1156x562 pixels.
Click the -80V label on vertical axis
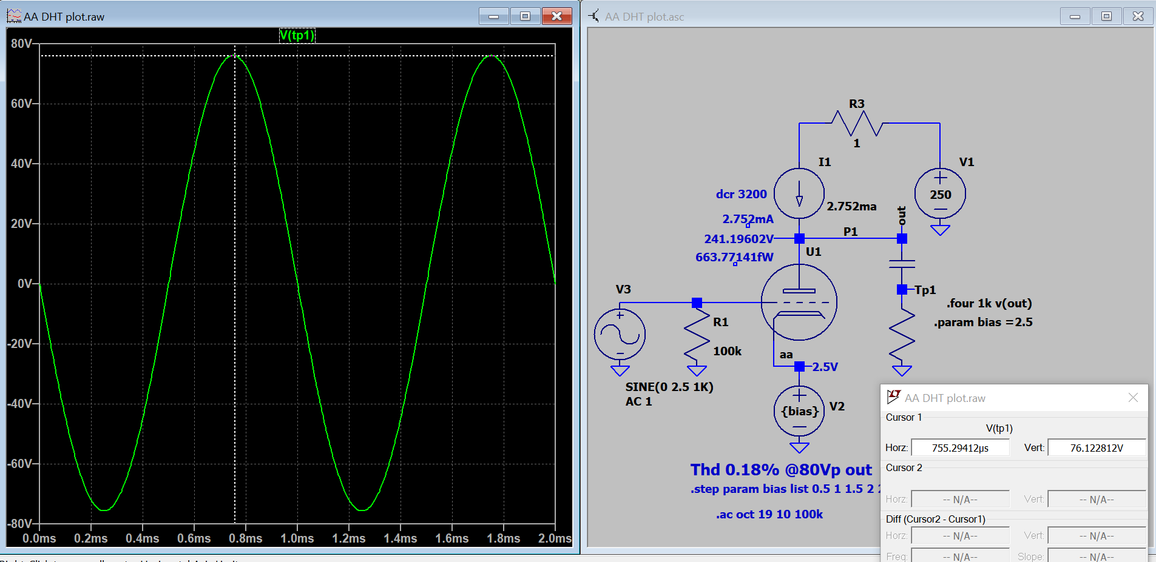[x=19, y=524]
